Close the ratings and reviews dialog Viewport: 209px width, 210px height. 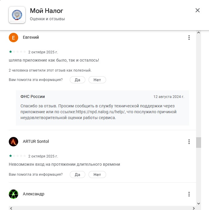(198, 11)
